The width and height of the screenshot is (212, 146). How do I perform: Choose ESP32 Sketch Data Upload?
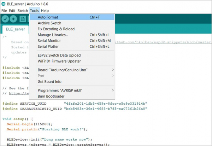59,55
